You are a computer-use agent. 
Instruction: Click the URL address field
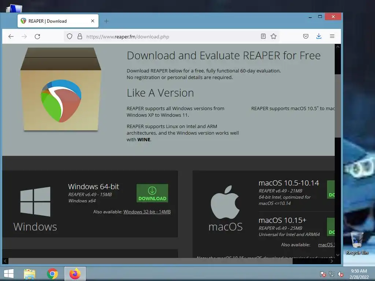[x=171, y=37]
